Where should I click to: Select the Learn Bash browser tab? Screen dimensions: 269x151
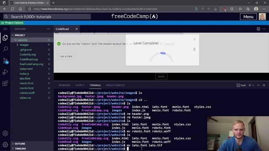pos(29,3)
